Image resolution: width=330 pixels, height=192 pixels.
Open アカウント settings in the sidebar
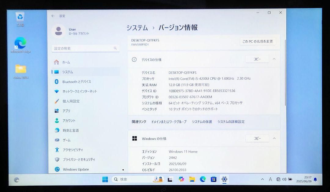tap(86, 121)
